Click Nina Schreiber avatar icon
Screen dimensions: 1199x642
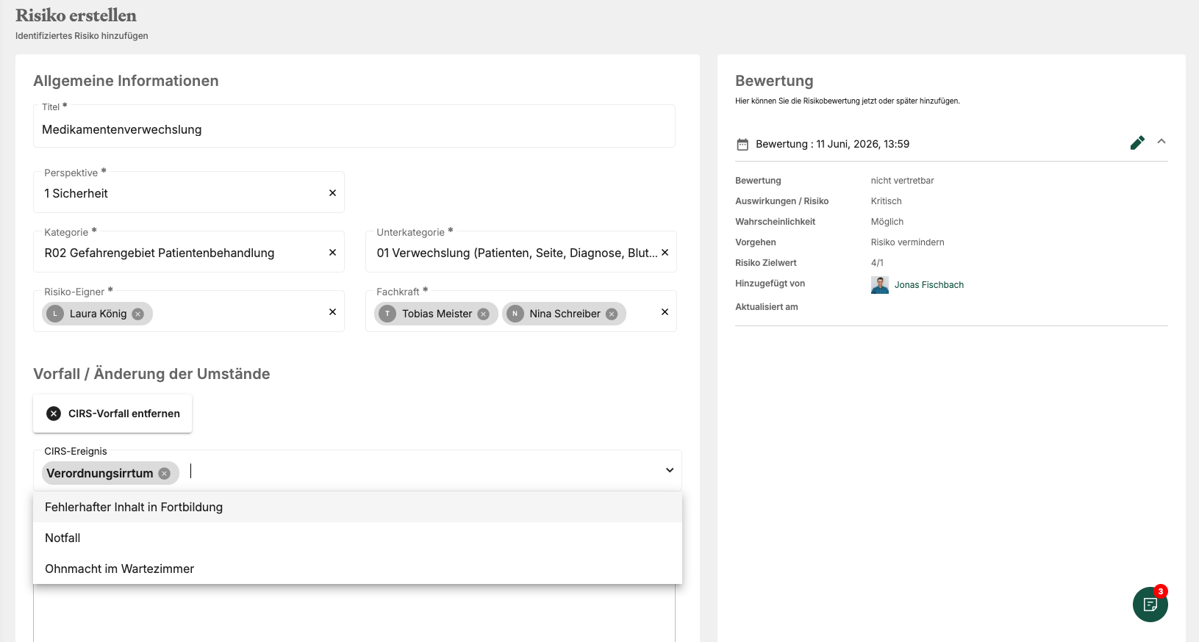515,314
